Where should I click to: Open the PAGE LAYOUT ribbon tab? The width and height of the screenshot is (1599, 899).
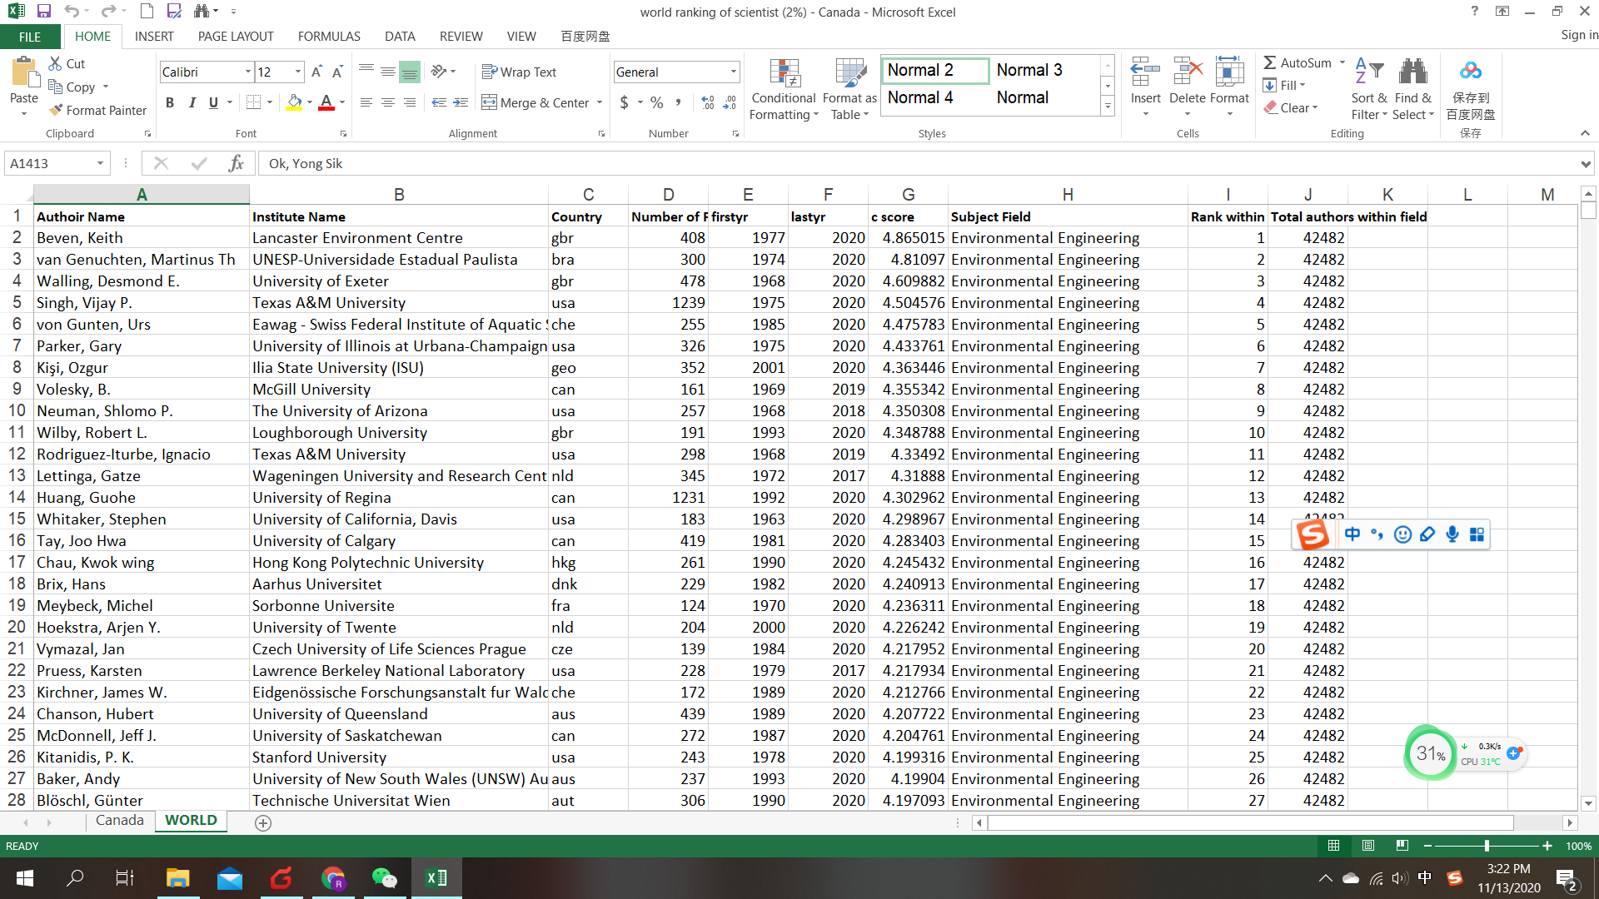pyautogui.click(x=236, y=37)
